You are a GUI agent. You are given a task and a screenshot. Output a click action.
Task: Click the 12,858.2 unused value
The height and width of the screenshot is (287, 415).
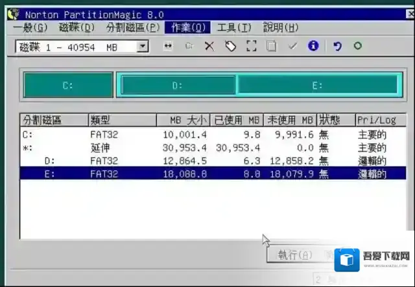(x=292, y=161)
